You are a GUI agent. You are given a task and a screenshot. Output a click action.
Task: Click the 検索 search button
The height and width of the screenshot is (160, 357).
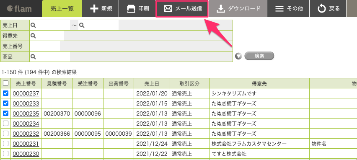tap(259, 56)
